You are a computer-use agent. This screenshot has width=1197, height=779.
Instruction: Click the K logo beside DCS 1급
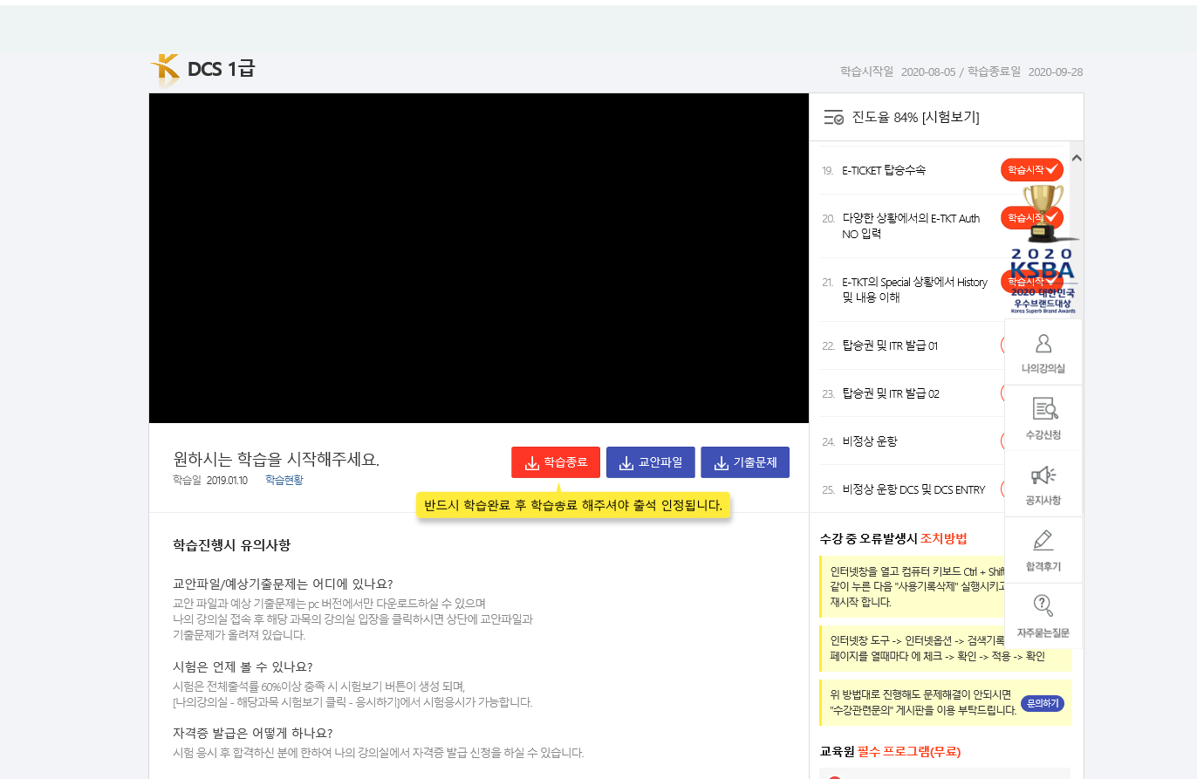coord(164,70)
